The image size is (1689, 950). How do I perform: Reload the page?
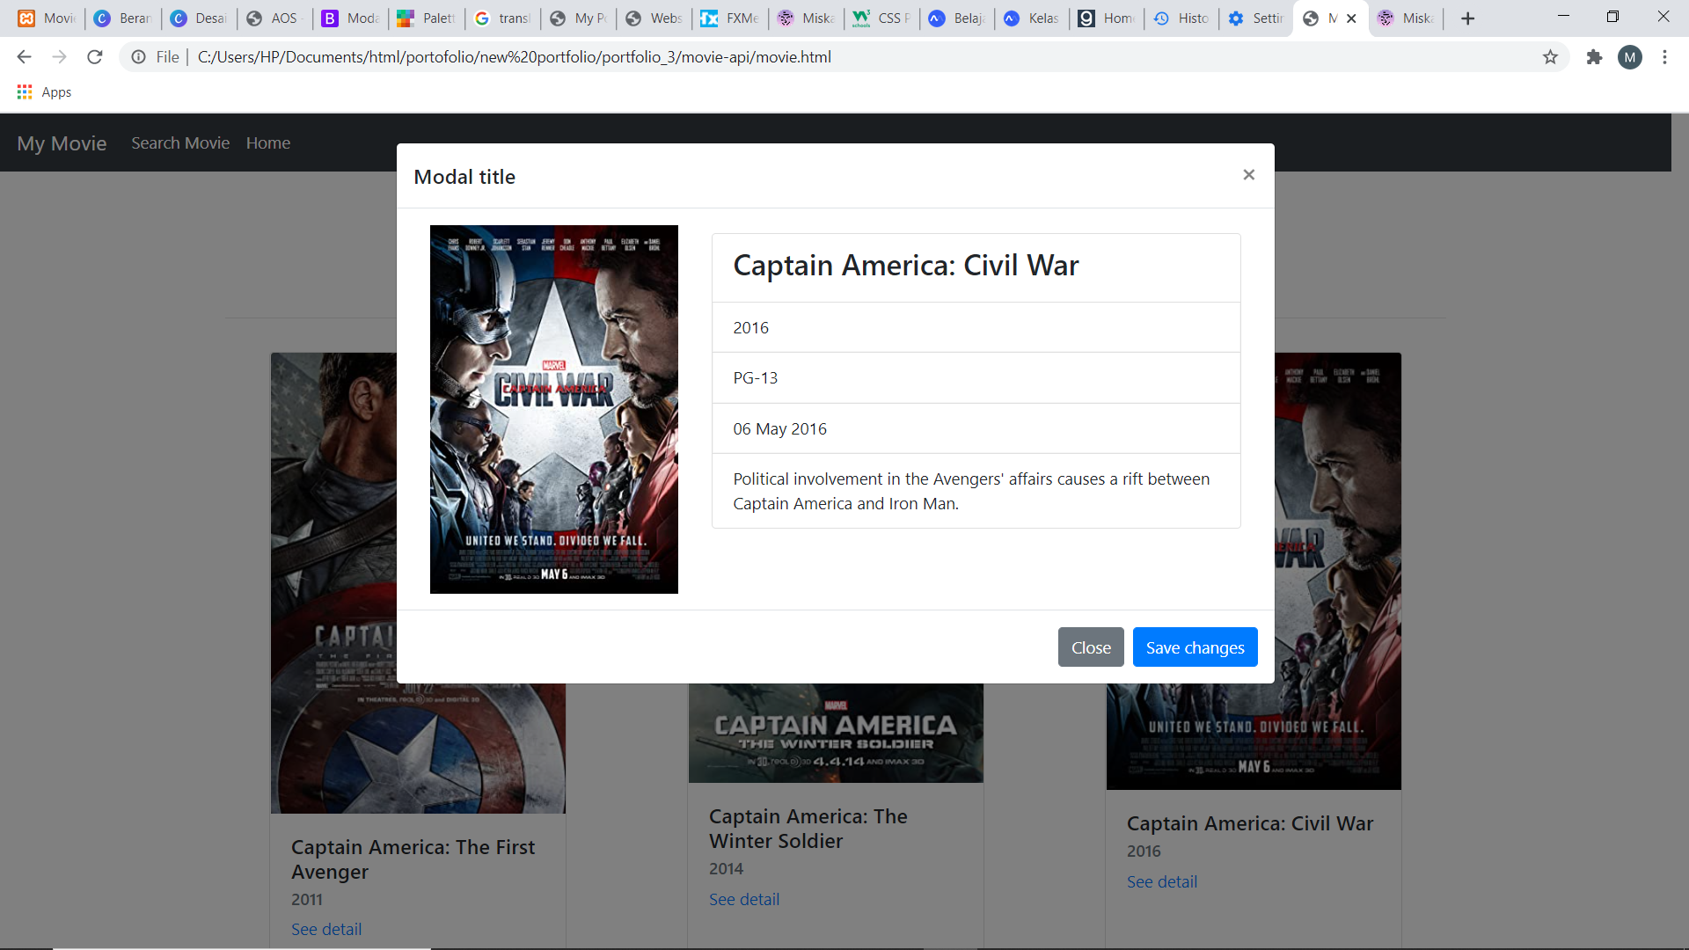click(x=95, y=57)
